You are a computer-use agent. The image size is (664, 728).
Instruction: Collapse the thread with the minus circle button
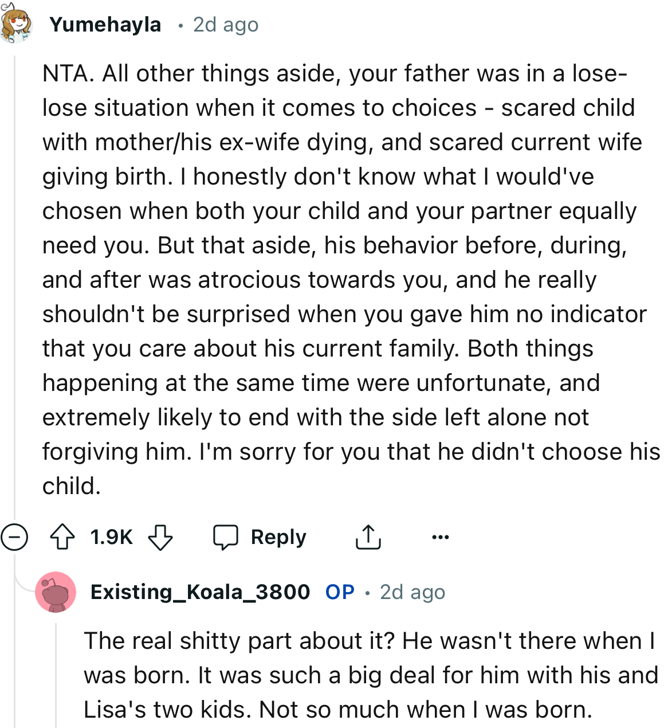click(x=14, y=537)
